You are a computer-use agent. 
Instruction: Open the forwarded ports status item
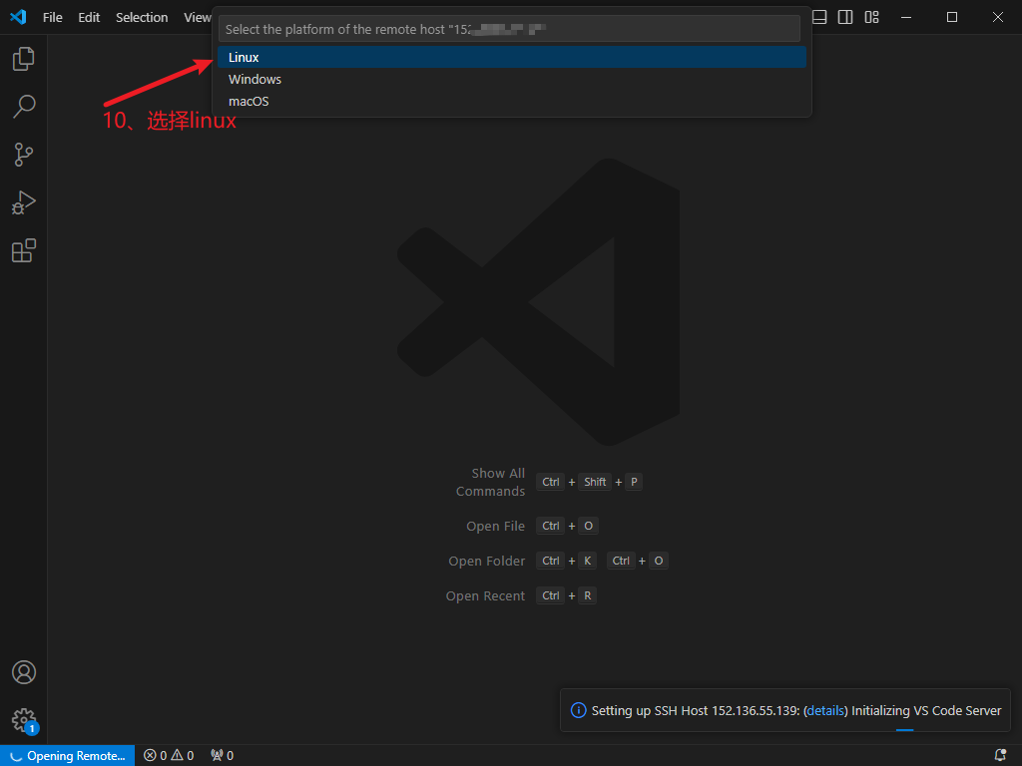223,756
